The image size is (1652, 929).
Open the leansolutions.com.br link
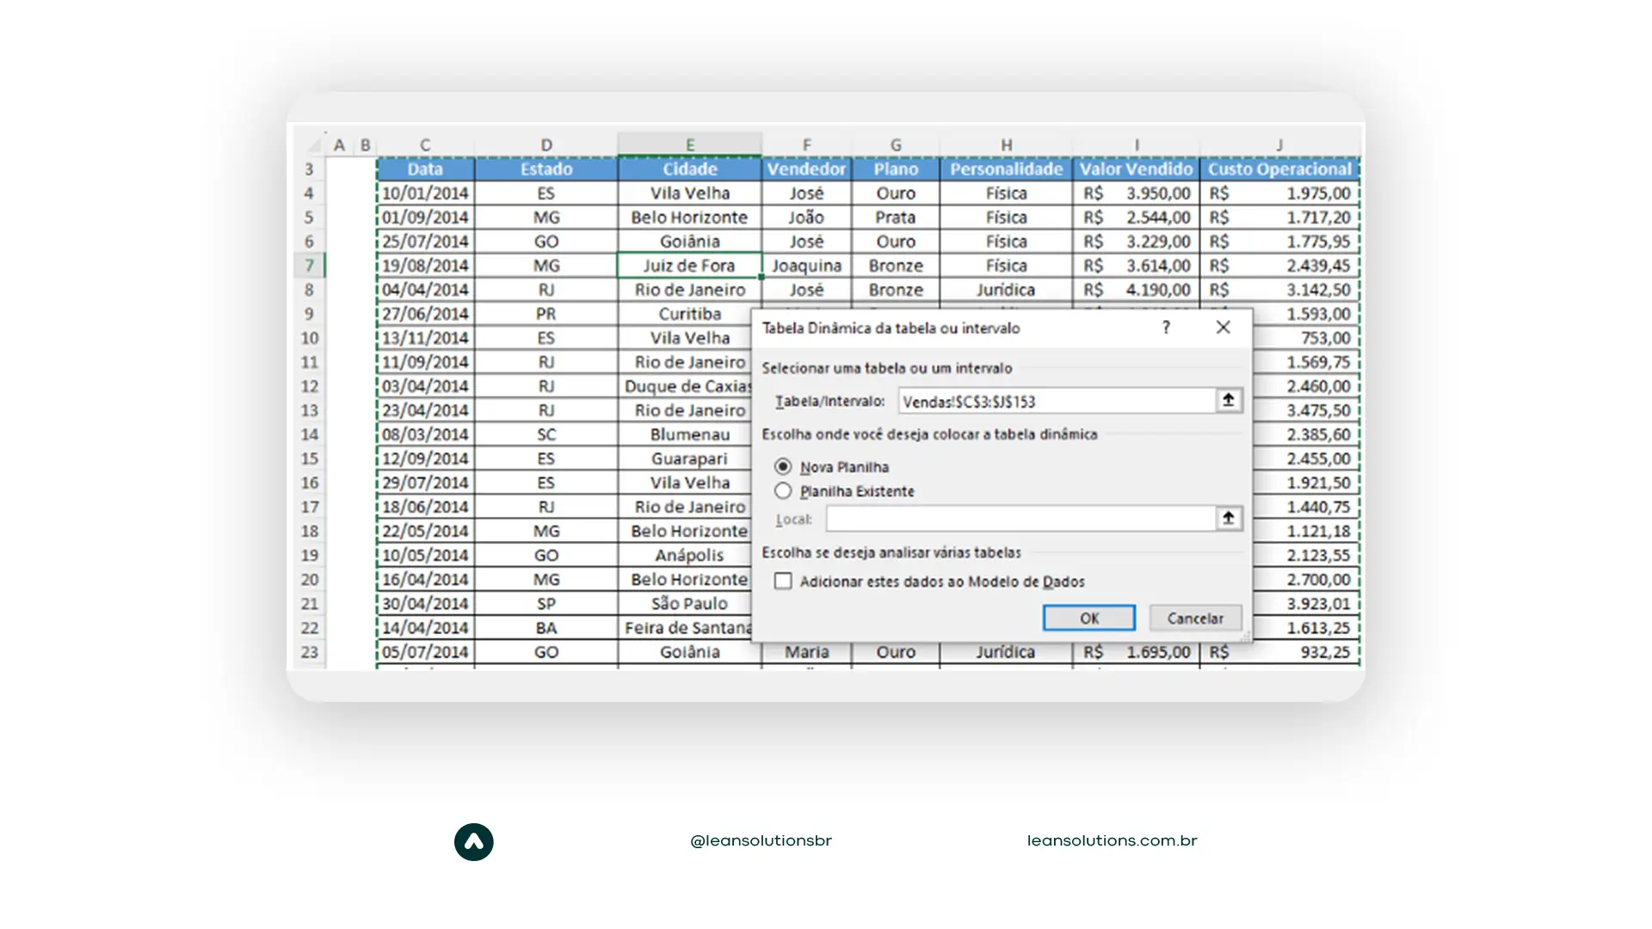click(x=1112, y=840)
